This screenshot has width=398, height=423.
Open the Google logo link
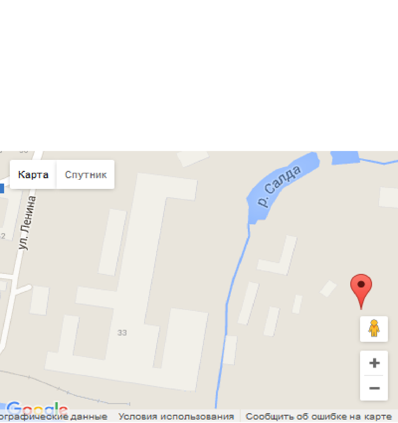(x=37, y=409)
